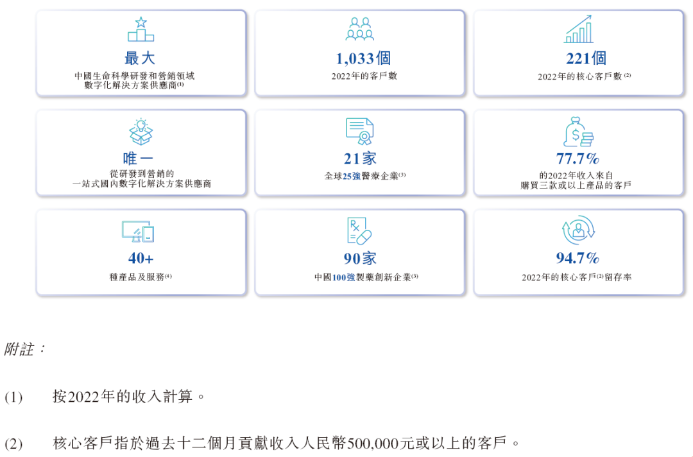Click the customer retention cycle icon above 94.7%
The width and height of the screenshot is (693, 457).
pos(578,230)
